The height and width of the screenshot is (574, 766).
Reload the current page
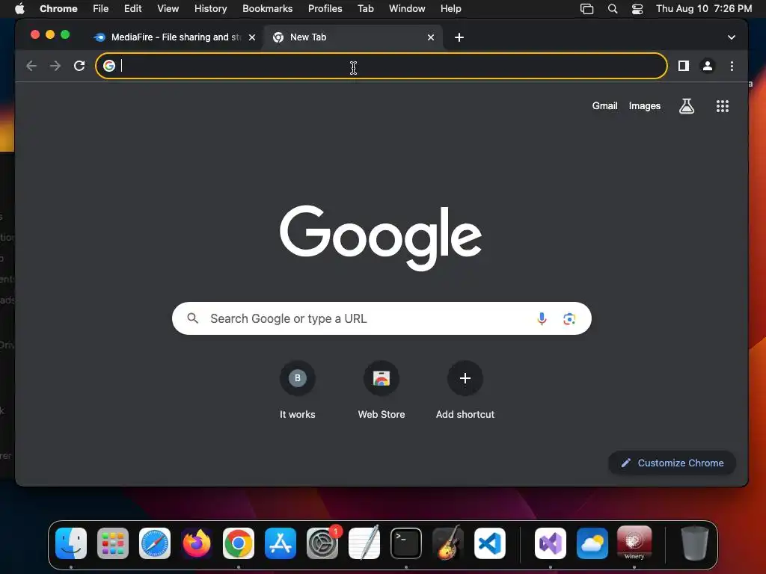79,66
